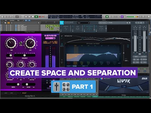This screenshot has height=113, width=151.
Task: Click the TIME knob in Sonsig Rev-A
Action: (x=11, y=43)
